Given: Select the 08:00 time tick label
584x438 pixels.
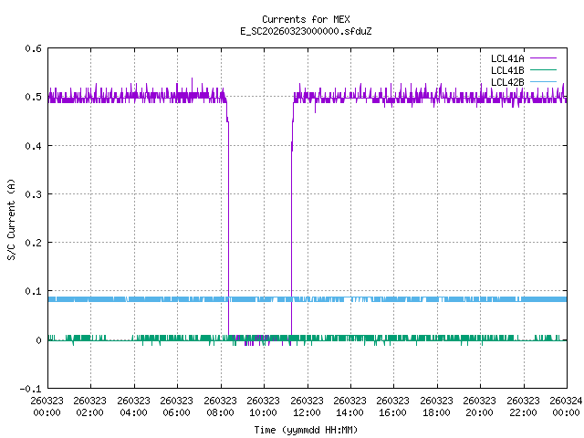Looking at the screenshot, I should 220,406.
